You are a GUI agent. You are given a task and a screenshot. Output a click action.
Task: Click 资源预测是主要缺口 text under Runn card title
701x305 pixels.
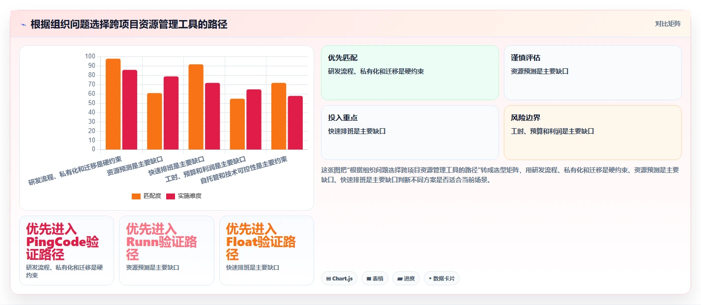[x=152, y=268]
